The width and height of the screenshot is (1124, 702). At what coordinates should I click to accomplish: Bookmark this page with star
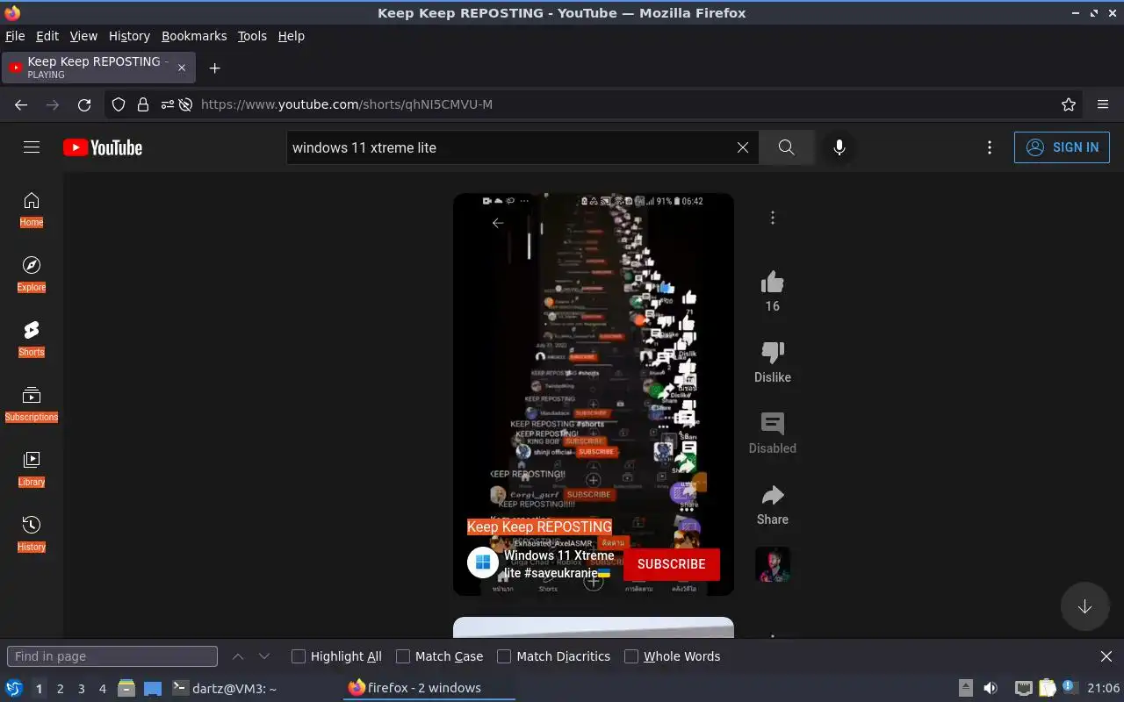click(x=1069, y=104)
